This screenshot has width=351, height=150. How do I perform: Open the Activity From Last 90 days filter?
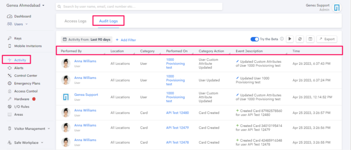point(87,40)
